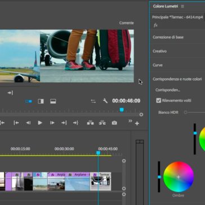The width and height of the screenshot is (205, 205).
Task: Open the button editor plus icon
Action: click(x=137, y=123)
